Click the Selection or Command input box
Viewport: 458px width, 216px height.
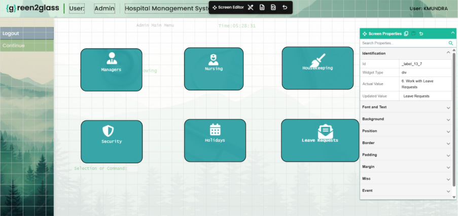pos(133,168)
